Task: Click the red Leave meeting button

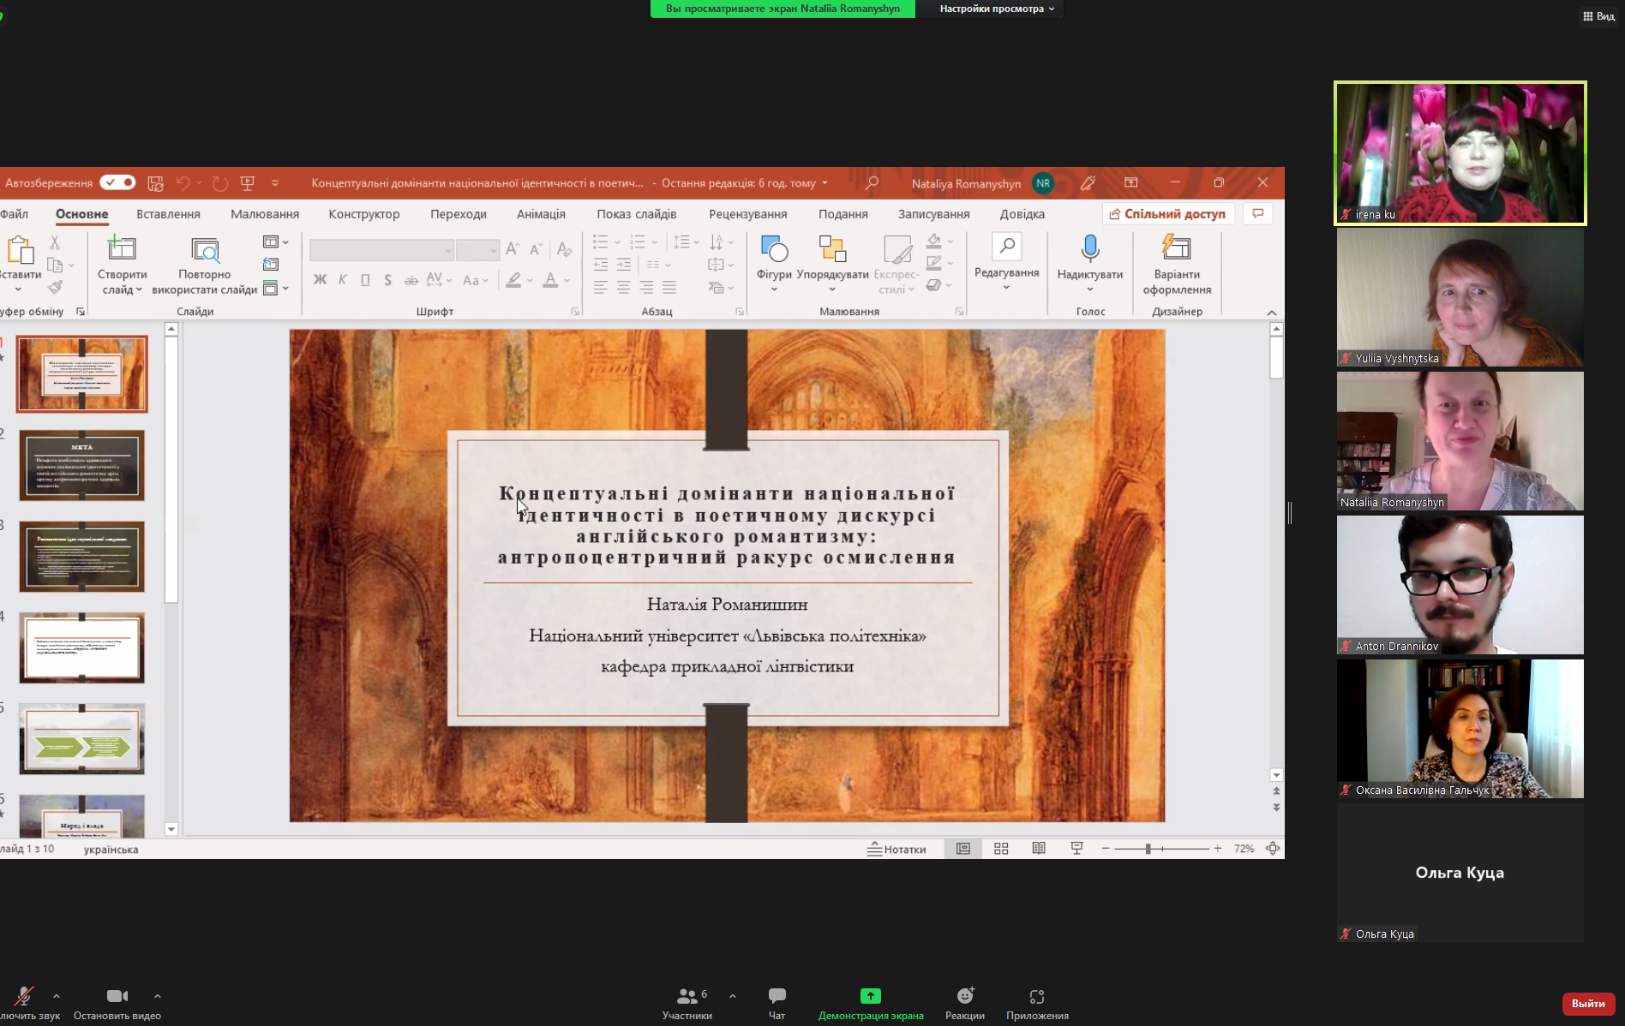Action: click(1587, 1003)
